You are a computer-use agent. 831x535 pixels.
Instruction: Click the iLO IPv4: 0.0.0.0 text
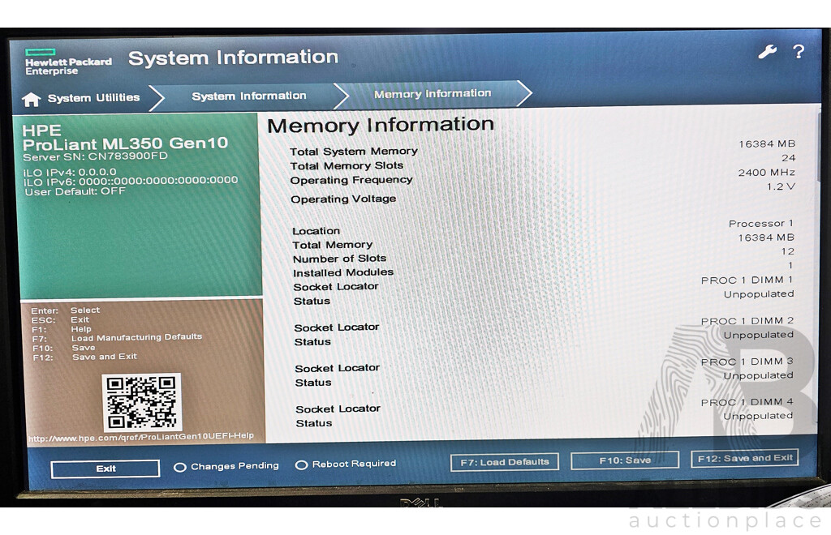point(70,172)
